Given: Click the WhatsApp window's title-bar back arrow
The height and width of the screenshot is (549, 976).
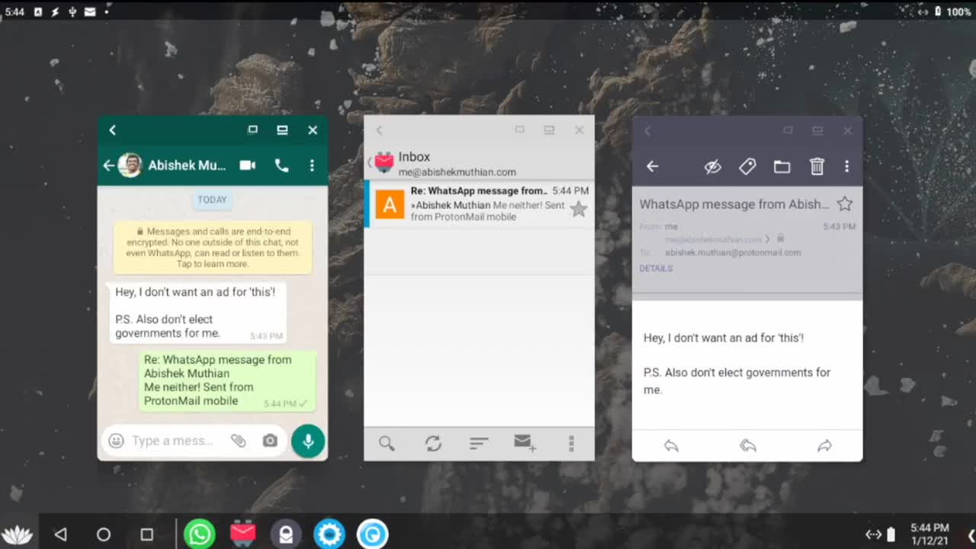Looking at the screenshot, I should [112, 130].
